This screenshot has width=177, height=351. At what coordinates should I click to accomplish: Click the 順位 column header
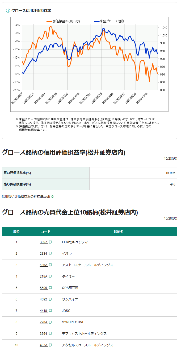coord(16,232)
